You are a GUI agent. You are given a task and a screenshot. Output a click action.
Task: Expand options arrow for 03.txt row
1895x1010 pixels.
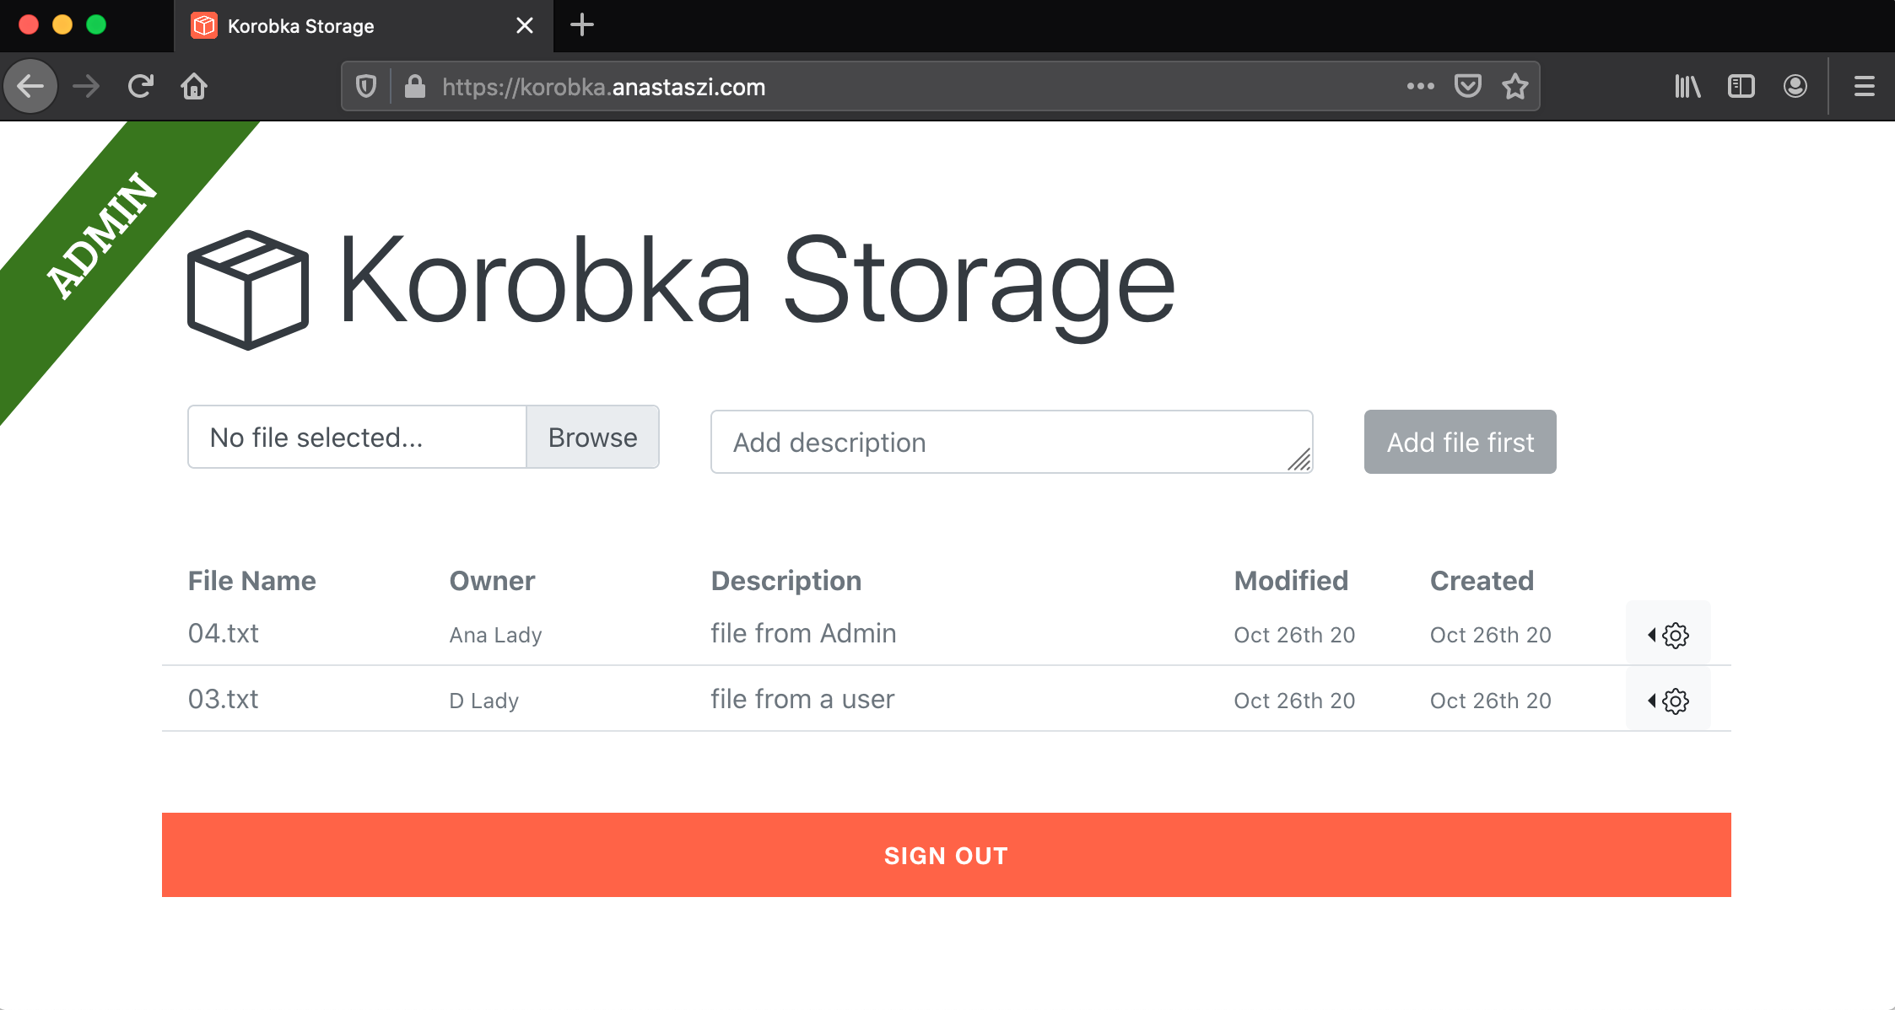pos(1652,701)
